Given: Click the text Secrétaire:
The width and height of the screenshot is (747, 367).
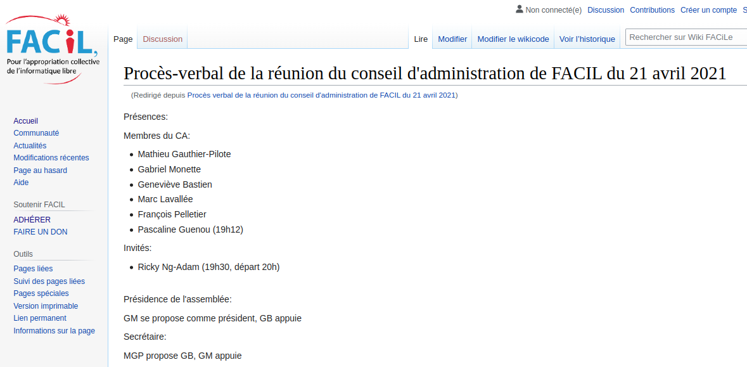Looking at the screenshot, I should (x=145, y=337).
